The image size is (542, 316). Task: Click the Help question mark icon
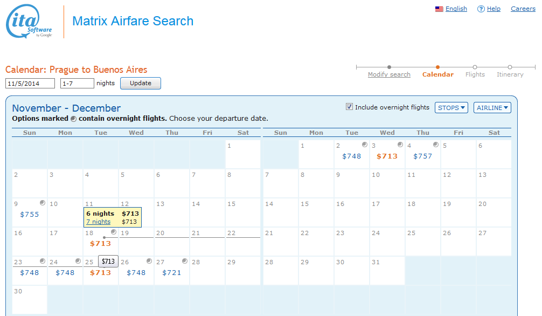tap(481, 9)
